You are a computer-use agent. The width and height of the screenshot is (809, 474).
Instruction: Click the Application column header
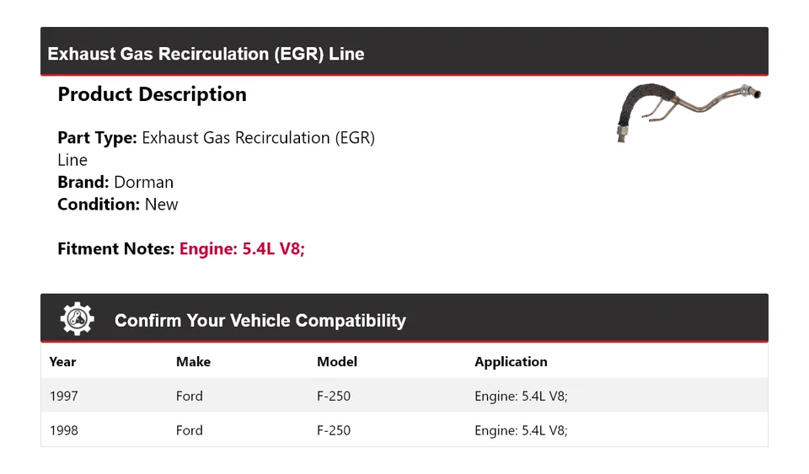[x=511, y=362]
